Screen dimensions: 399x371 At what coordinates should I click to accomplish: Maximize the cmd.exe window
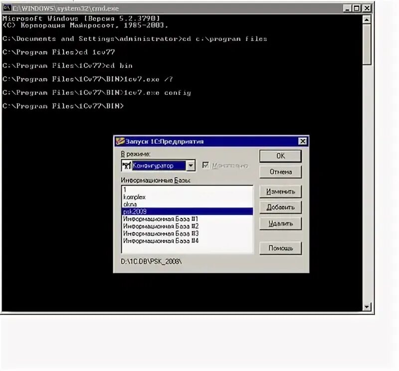(357, 8)
